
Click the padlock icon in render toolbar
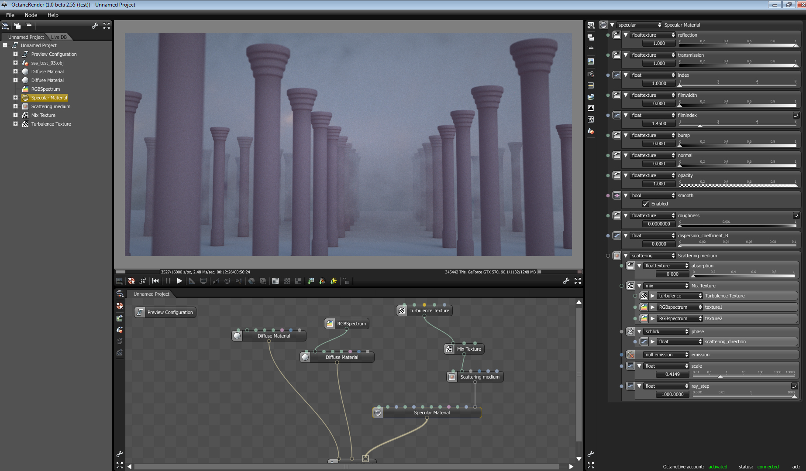[x=346, y=281]
